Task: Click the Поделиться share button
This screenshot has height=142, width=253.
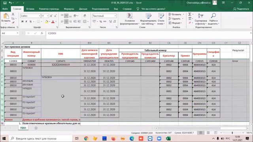Action: coord(241,9)
